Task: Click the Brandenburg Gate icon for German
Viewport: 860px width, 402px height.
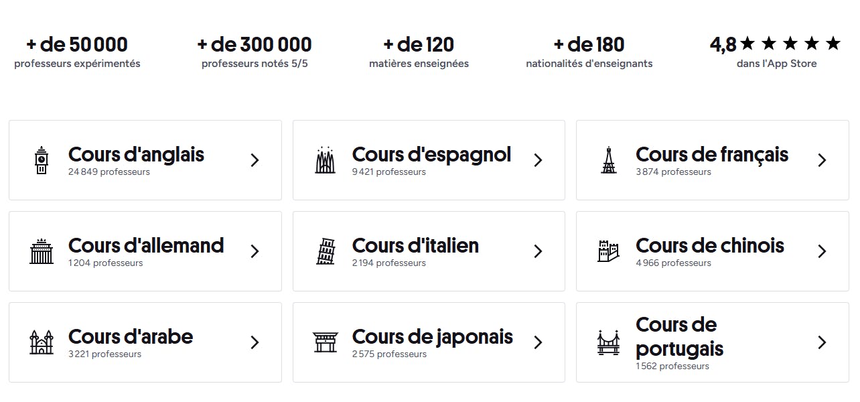Action: (42, 251)
